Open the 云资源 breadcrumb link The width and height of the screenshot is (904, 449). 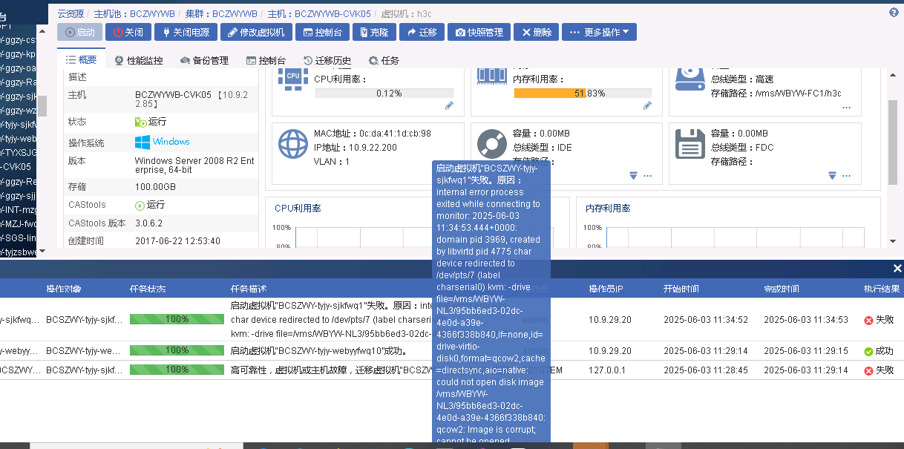[x=71, y=13]
